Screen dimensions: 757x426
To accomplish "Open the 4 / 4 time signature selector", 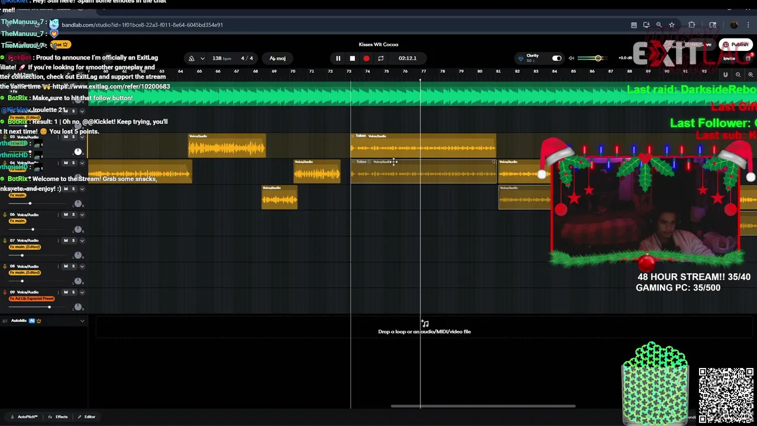I will pyautogui.click(x=247, y=58).
